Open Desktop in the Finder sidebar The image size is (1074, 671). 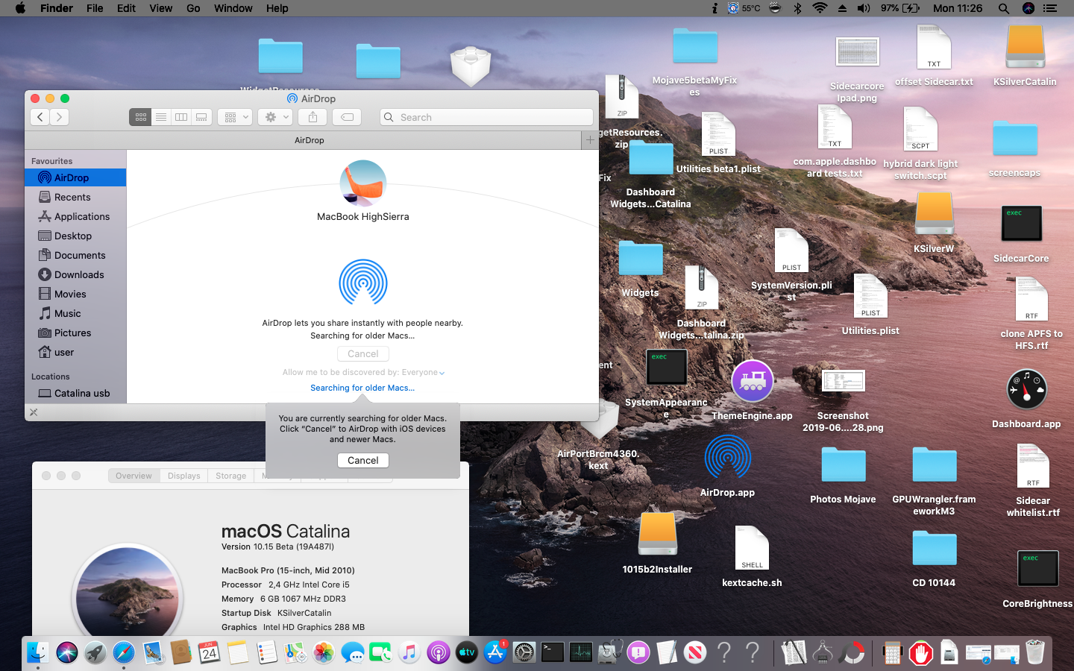pyautogui.click(x=75, y=236)
